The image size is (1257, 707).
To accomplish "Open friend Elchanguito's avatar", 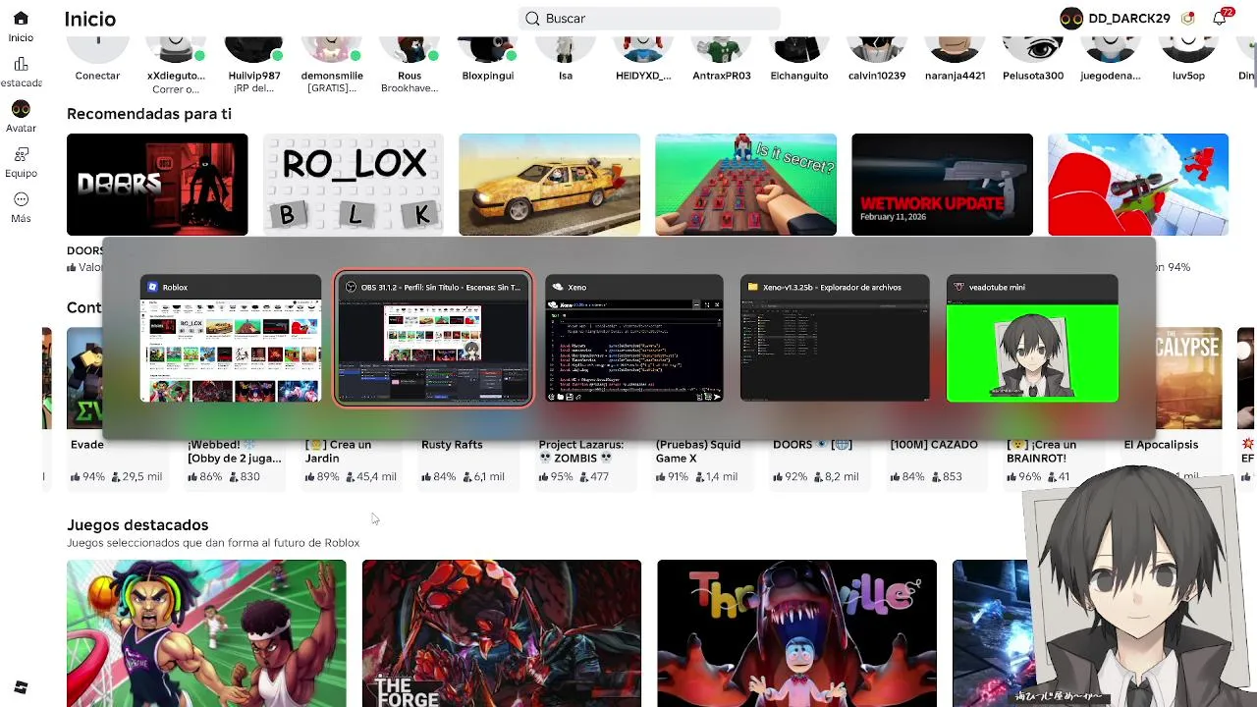I will click(x=799, y=49).
